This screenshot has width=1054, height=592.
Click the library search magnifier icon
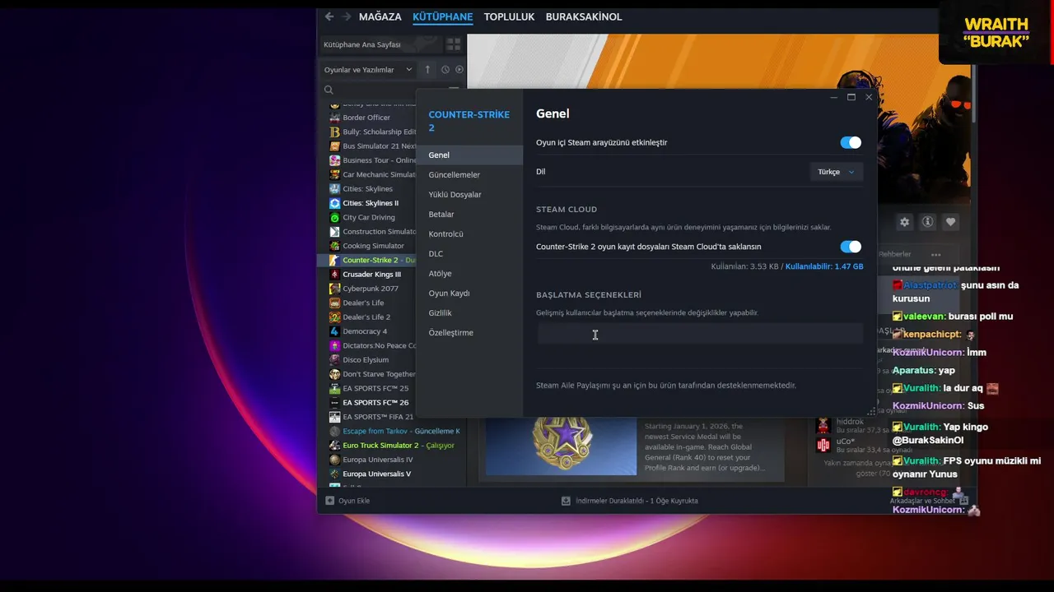pos(329,90)
